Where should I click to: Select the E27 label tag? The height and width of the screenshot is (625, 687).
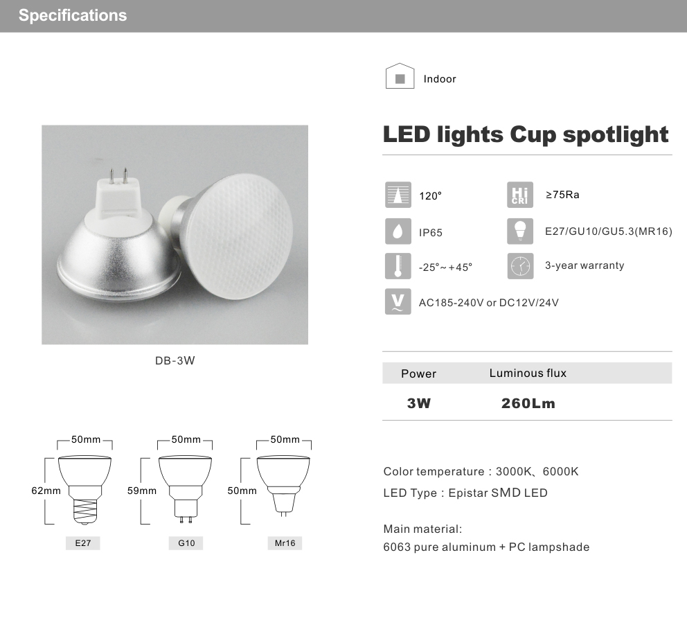(83, 543)
